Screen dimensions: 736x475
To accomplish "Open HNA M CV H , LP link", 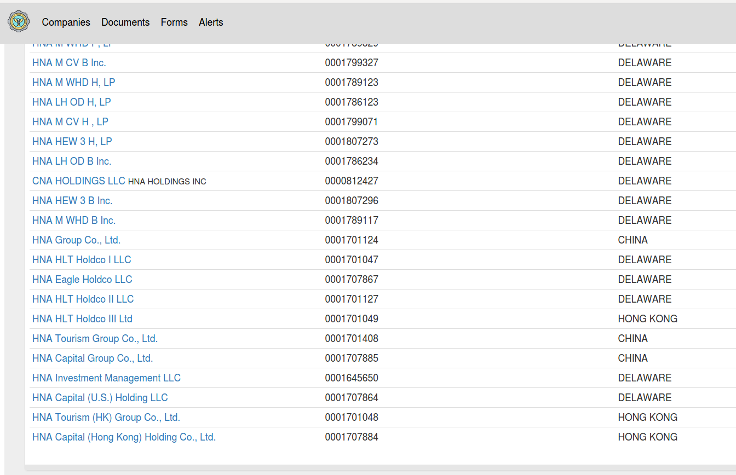I will (x=70, y=122).
